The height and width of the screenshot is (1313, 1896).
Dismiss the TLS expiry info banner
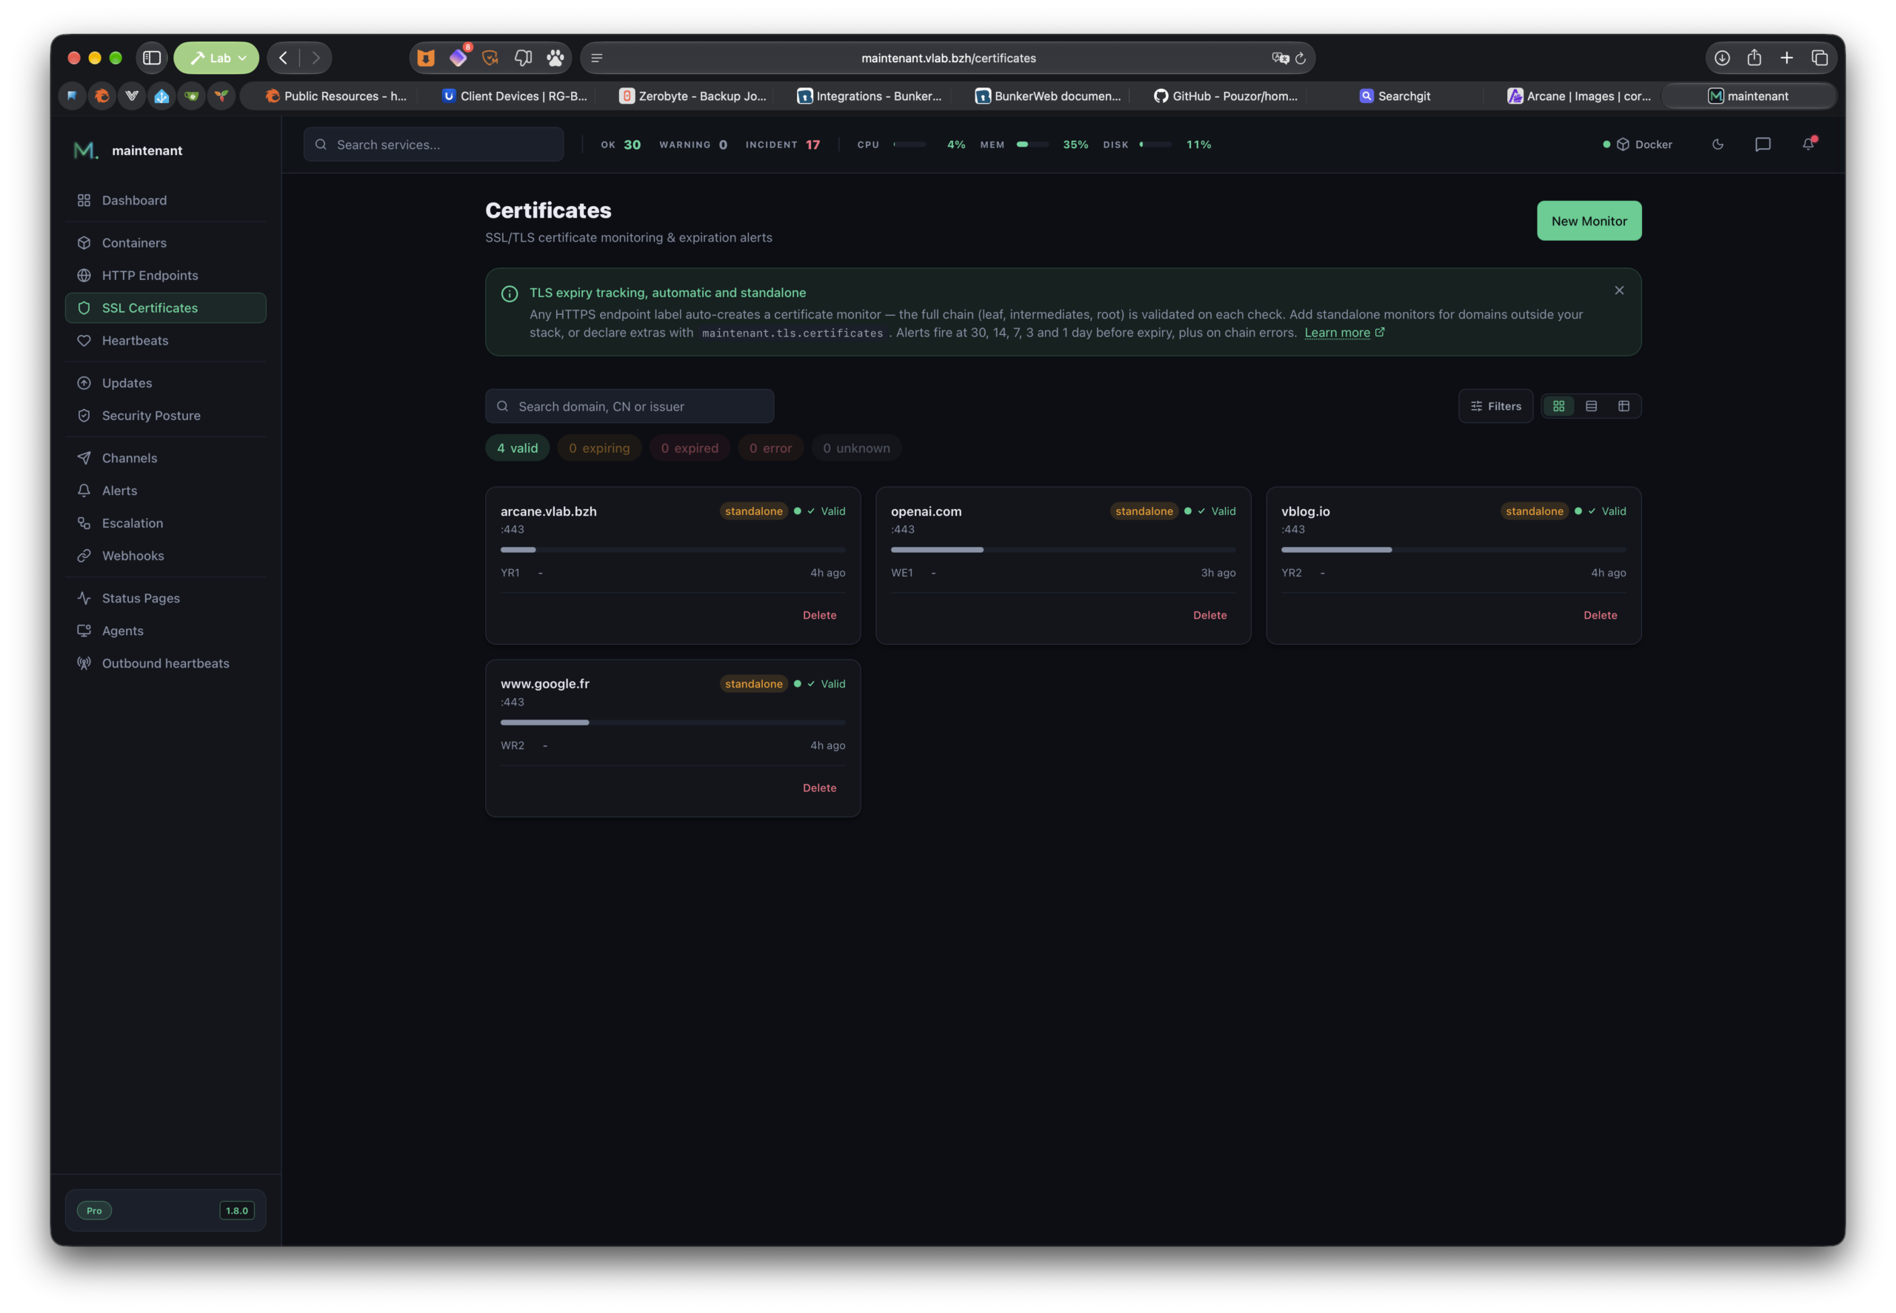pos(1618,290)
